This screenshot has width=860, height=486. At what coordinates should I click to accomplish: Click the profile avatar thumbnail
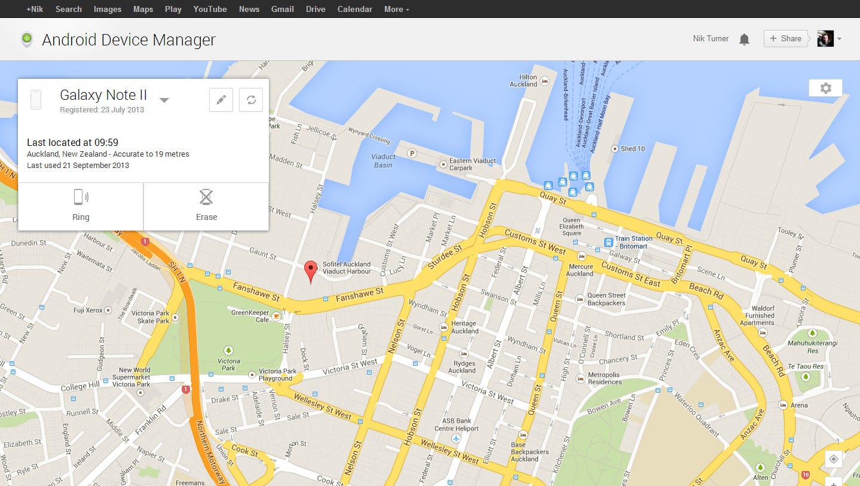tap(825, 38)
